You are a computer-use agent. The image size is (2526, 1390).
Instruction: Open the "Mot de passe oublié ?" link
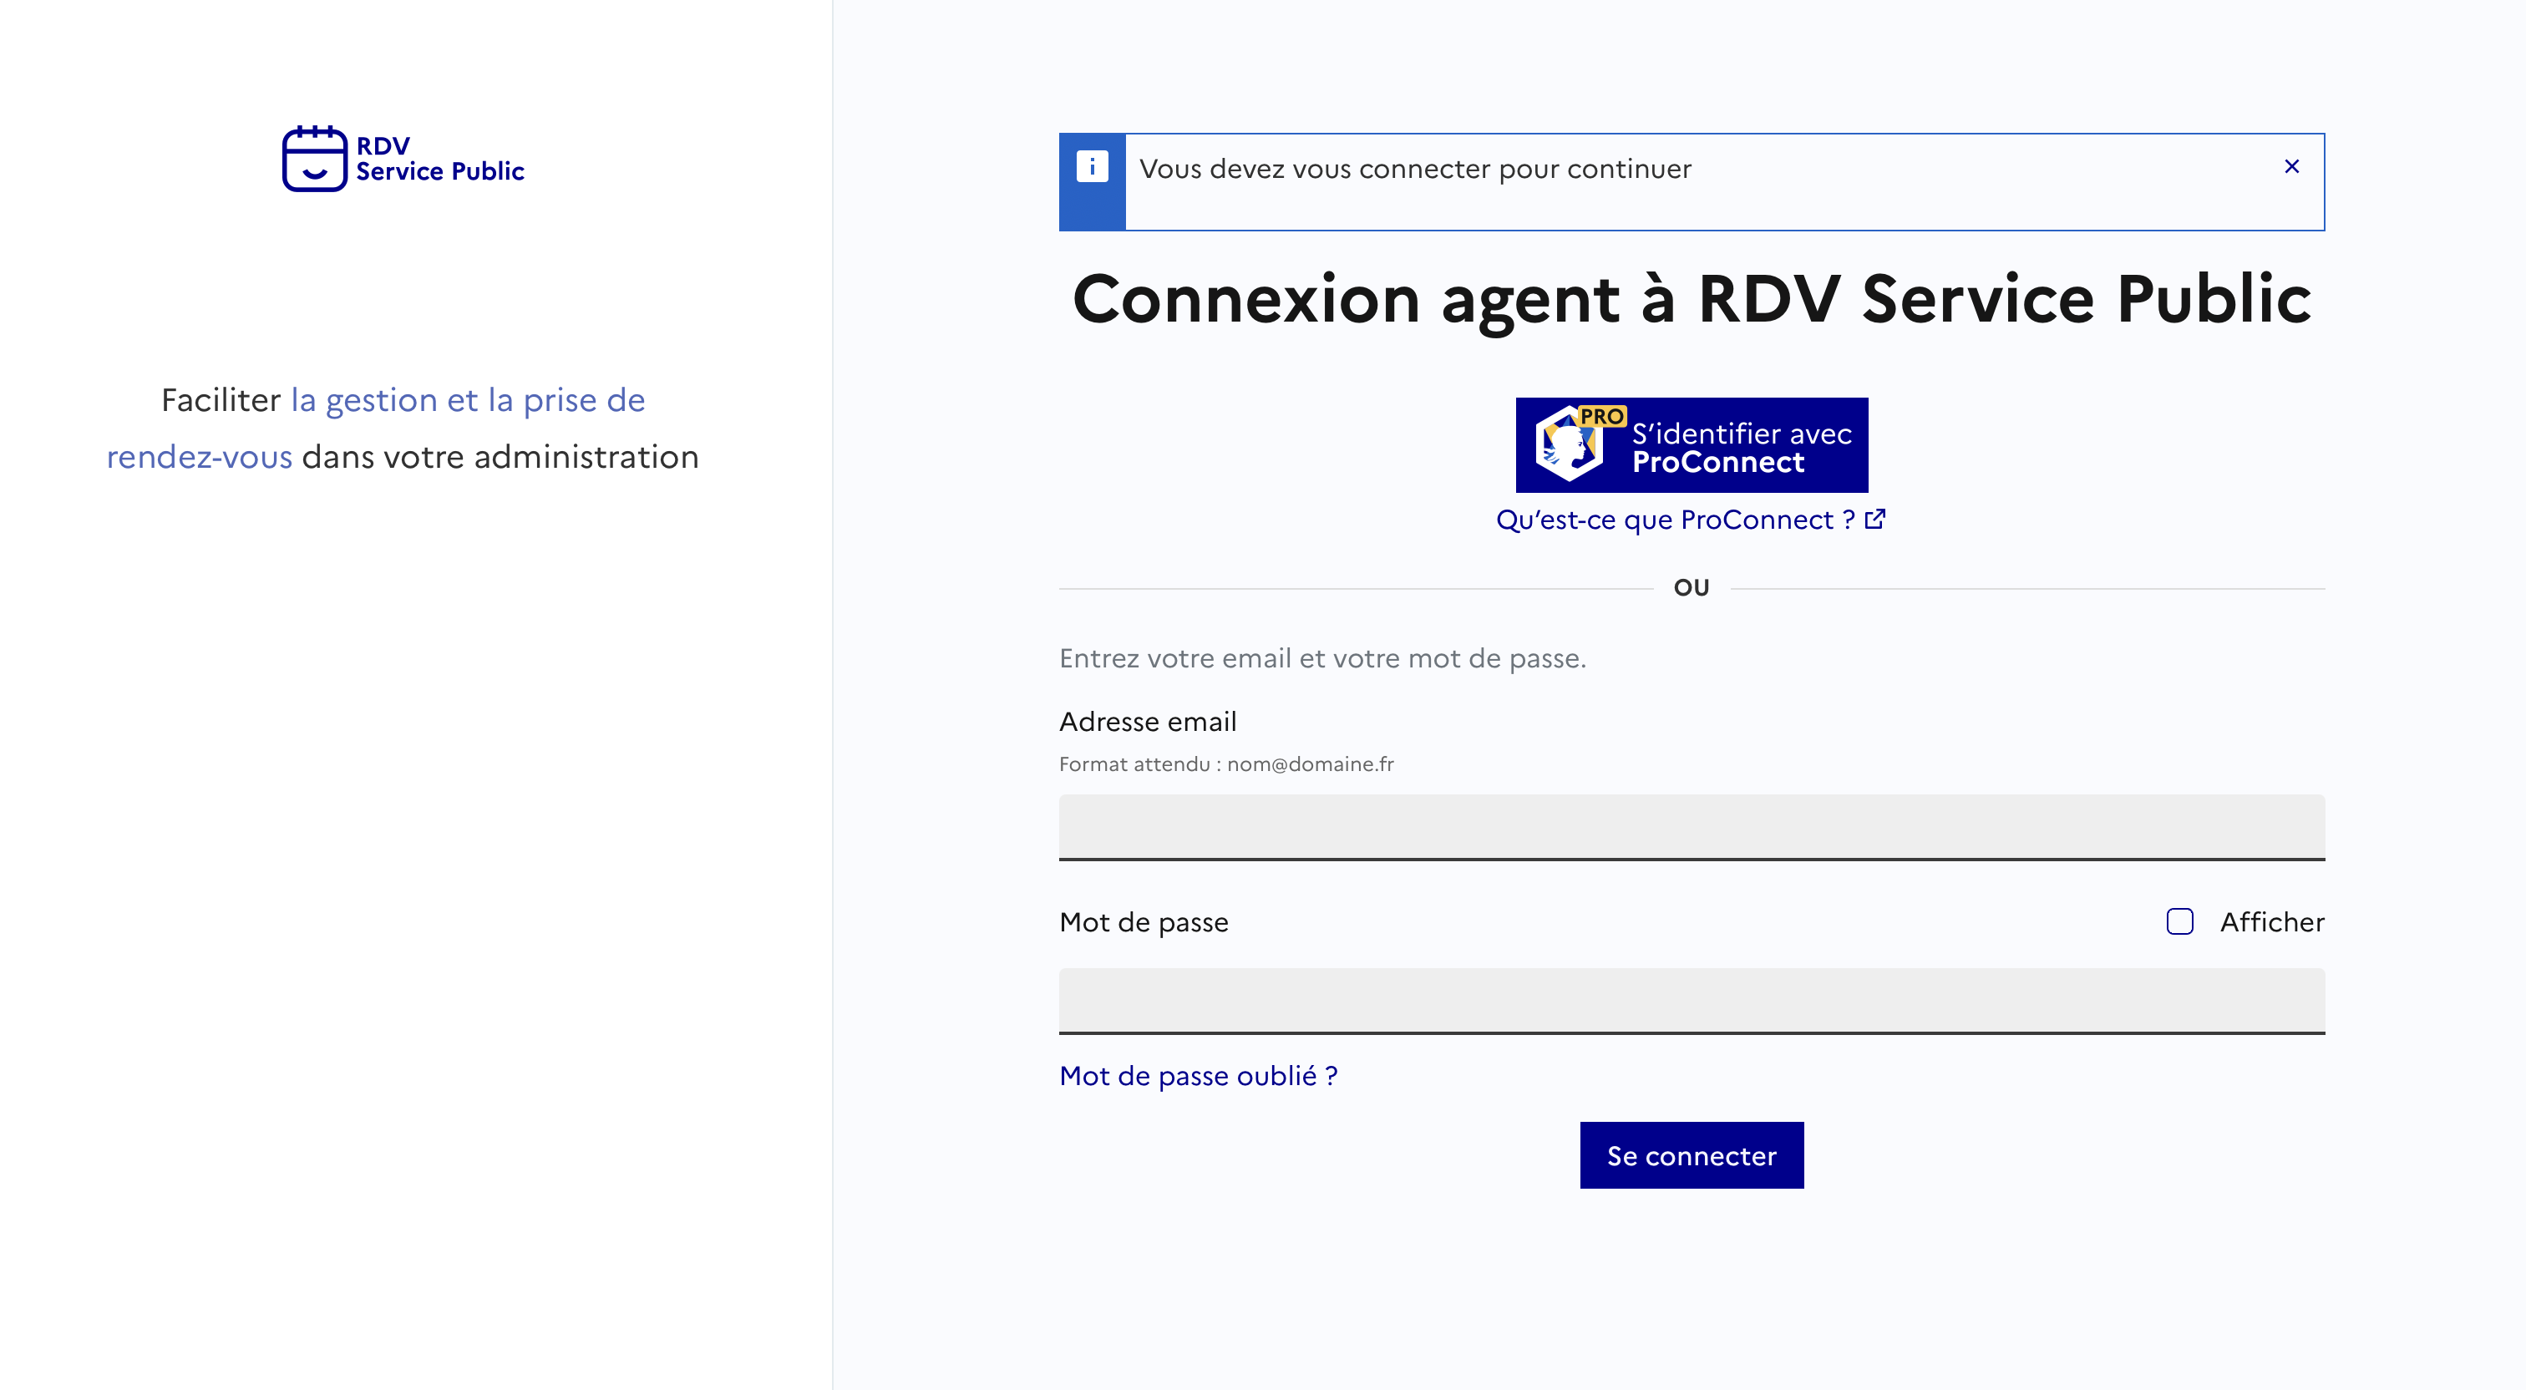pos(1197,1076)
